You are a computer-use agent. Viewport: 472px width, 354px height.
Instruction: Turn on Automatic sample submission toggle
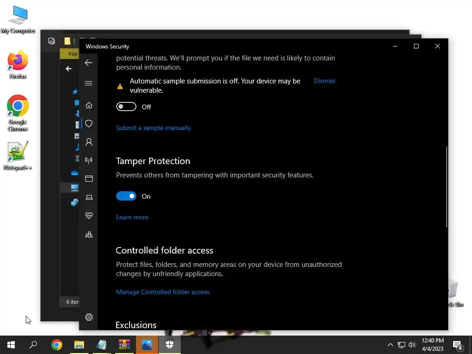126,106
